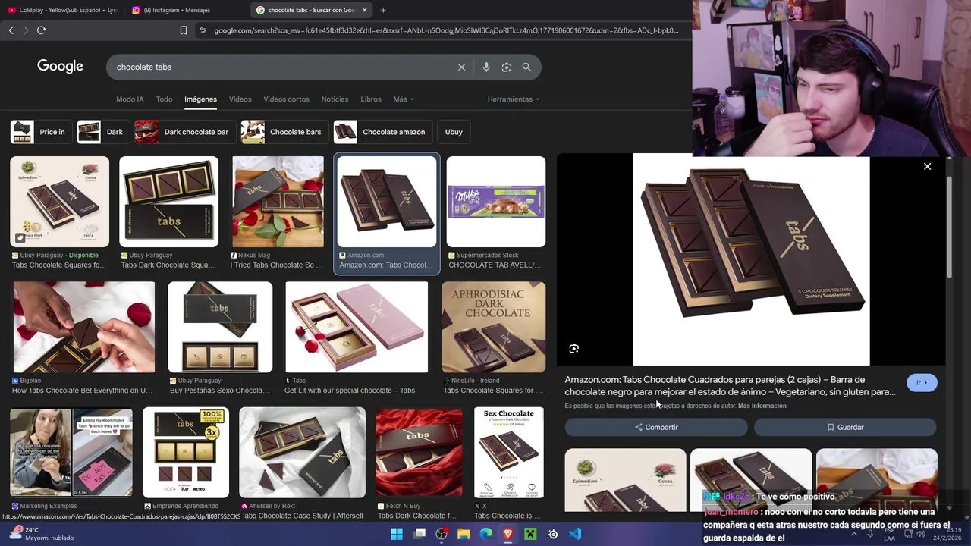Click the preview panel scrollbar
The height and width of the screenshot is (546, 971).
click(x=949, y=227)
